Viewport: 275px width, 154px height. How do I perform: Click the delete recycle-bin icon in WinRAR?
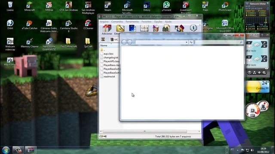tap(156, 28)
